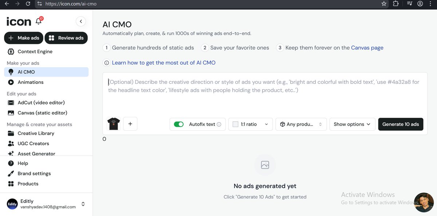The image size is (437, 216).
Task: Open the Learn how to get the most link
Action: [x=164, y=63]
